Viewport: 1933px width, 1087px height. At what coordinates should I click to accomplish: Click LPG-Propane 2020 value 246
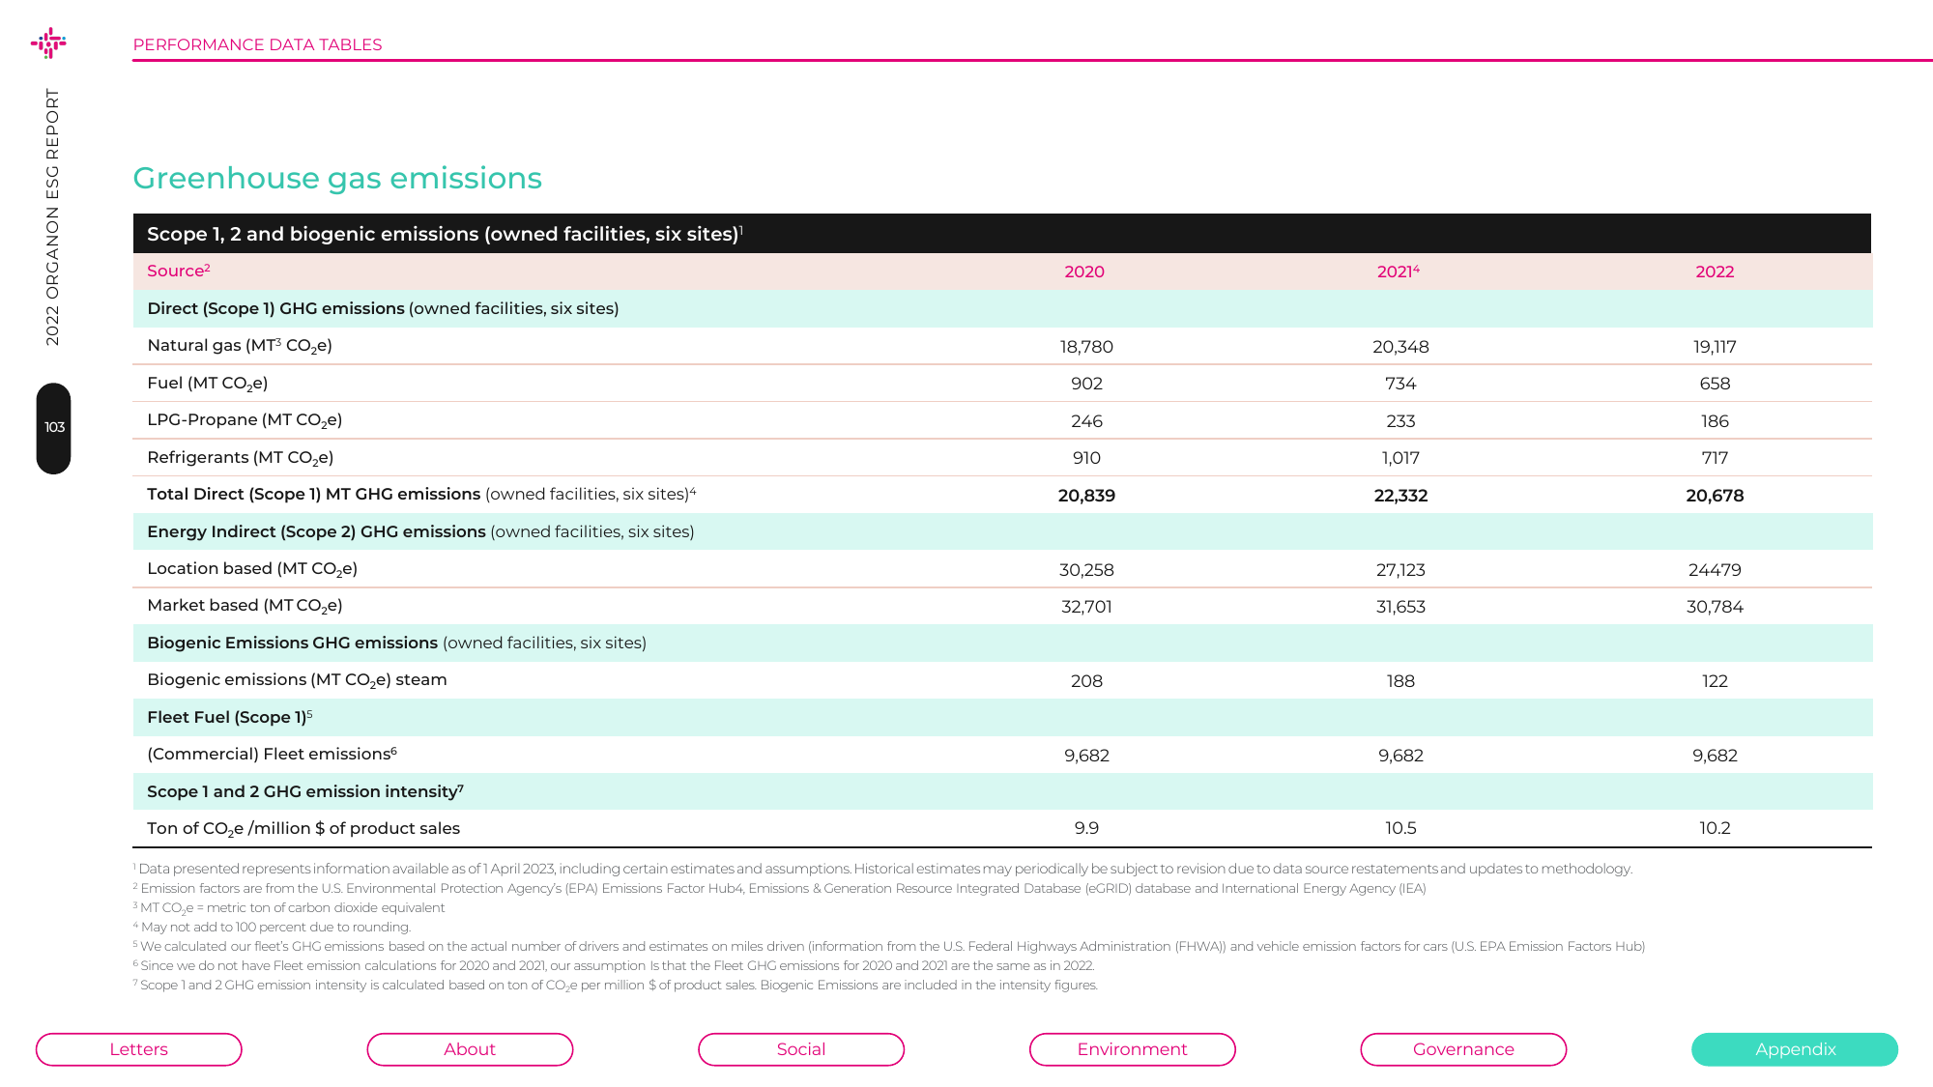(x=1086, y=421)
